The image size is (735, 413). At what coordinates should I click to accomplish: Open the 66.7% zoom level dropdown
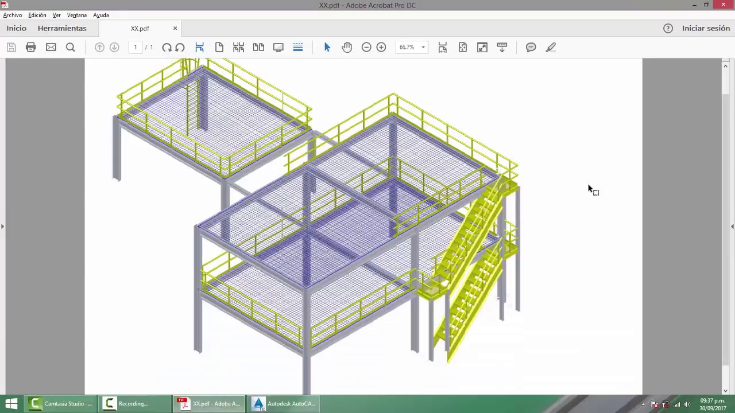(423, 48)
